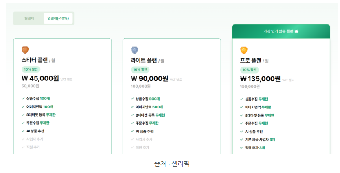Click the Pro plan 10% 할인 badge
The height and width of the screenshot is (173, 340).
coord(250,69)
